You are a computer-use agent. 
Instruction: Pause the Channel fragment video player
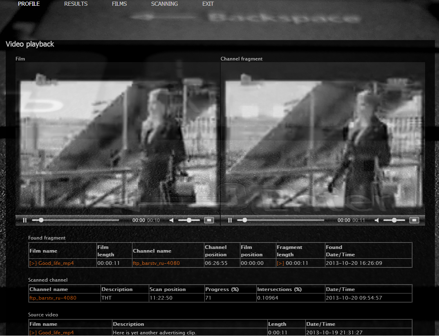(230, 220)
